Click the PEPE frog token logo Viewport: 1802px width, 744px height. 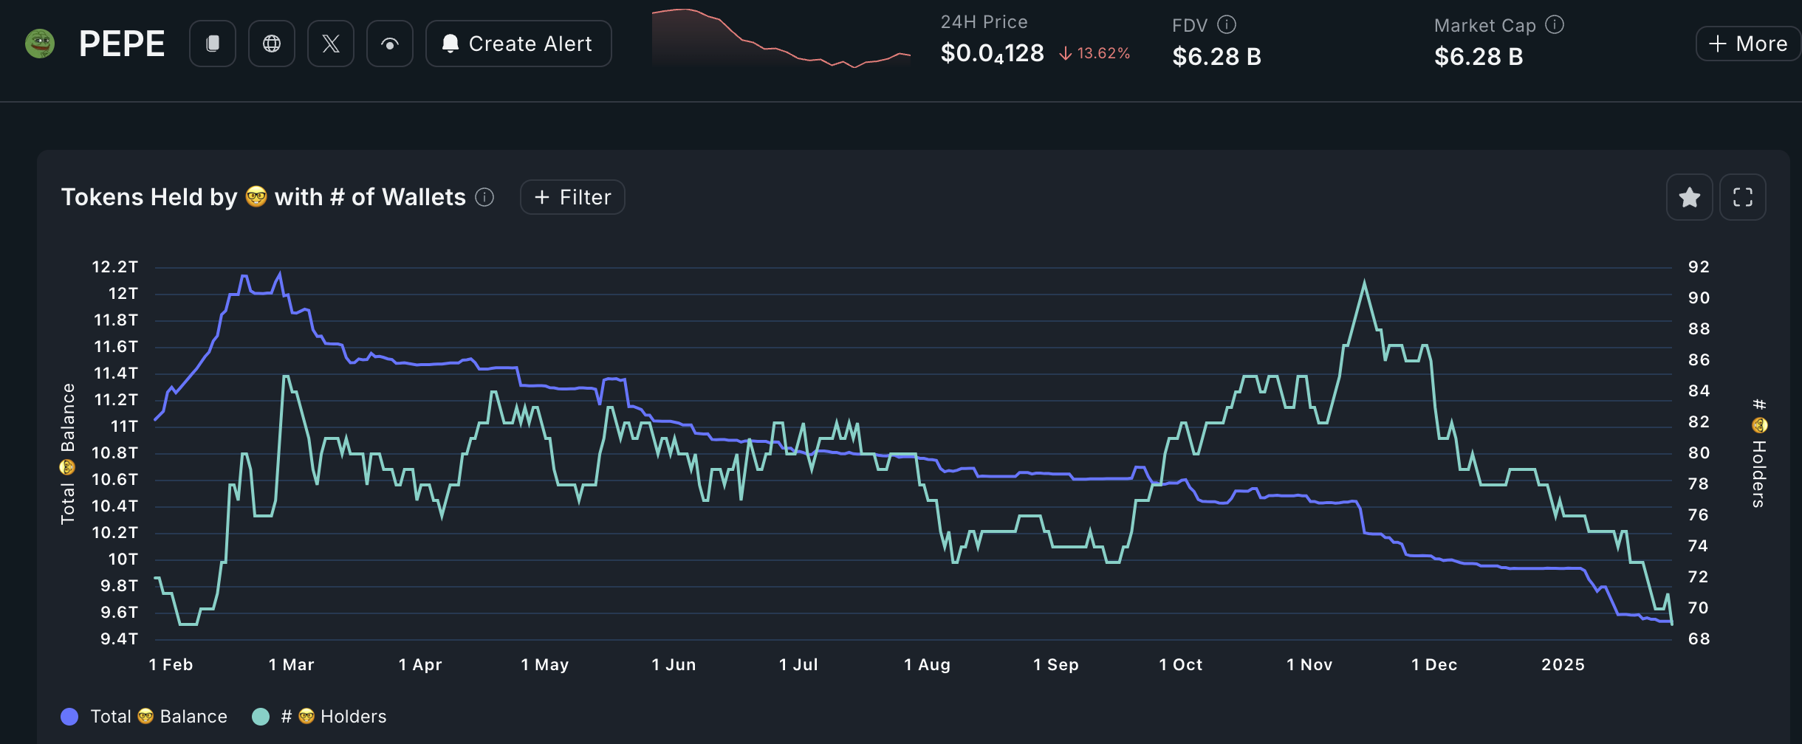[40, 44]
